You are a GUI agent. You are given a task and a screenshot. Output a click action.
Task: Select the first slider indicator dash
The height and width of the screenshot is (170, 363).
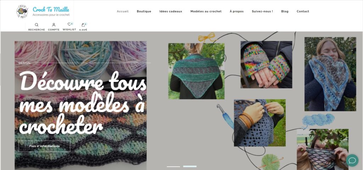click(x=173, y=166)
